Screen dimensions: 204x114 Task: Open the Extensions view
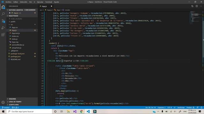pyautogui.click(x=3, y=35)
